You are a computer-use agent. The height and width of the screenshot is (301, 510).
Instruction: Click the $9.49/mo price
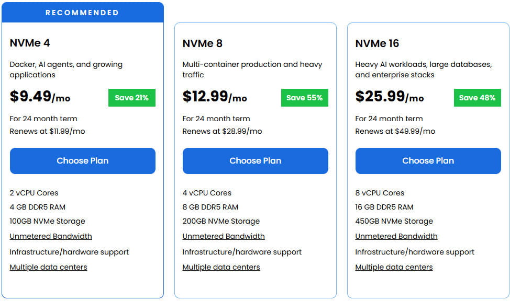tap(40, 97)
